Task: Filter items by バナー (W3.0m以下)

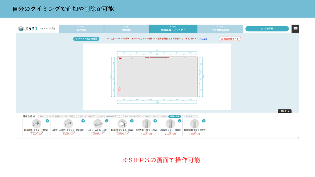Action: 86,116
